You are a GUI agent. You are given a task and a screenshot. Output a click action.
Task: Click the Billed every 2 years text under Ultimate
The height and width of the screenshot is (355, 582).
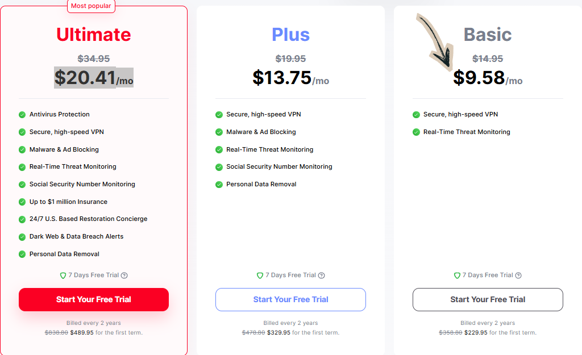click(x=93, y=323)
